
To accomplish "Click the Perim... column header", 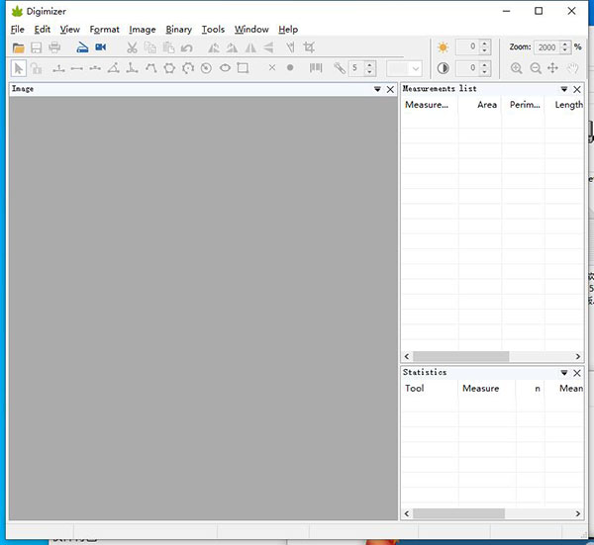I will [523, 105].
